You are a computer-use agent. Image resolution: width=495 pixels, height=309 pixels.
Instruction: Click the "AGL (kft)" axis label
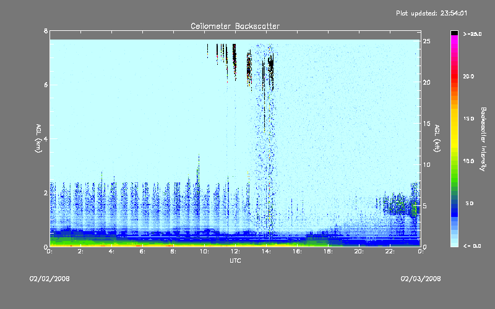437,138
